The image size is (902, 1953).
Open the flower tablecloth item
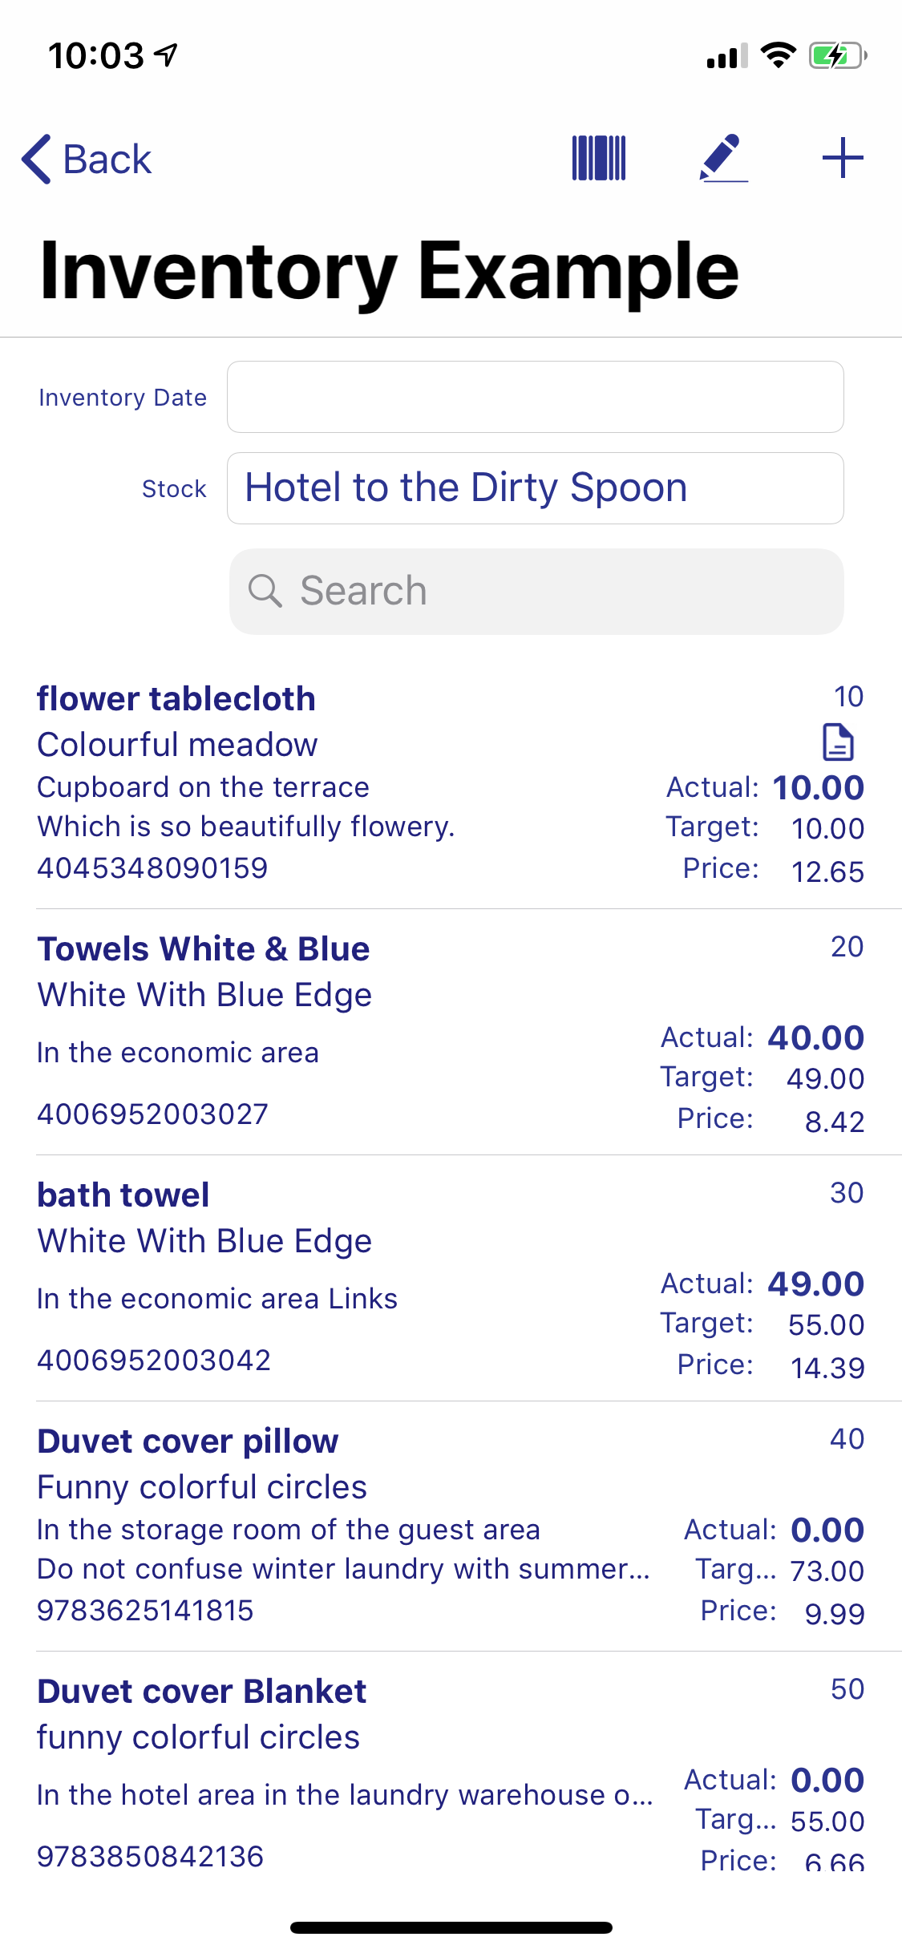point(451,783)
